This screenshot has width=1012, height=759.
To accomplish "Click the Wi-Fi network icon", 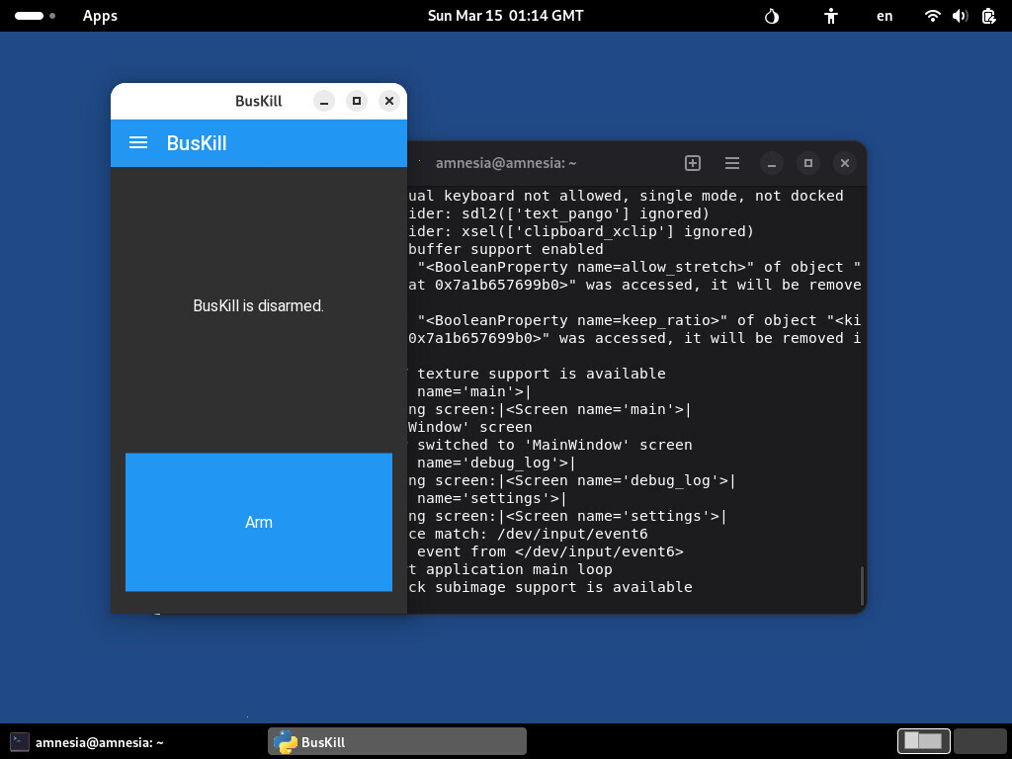I will tap(932, 16).
